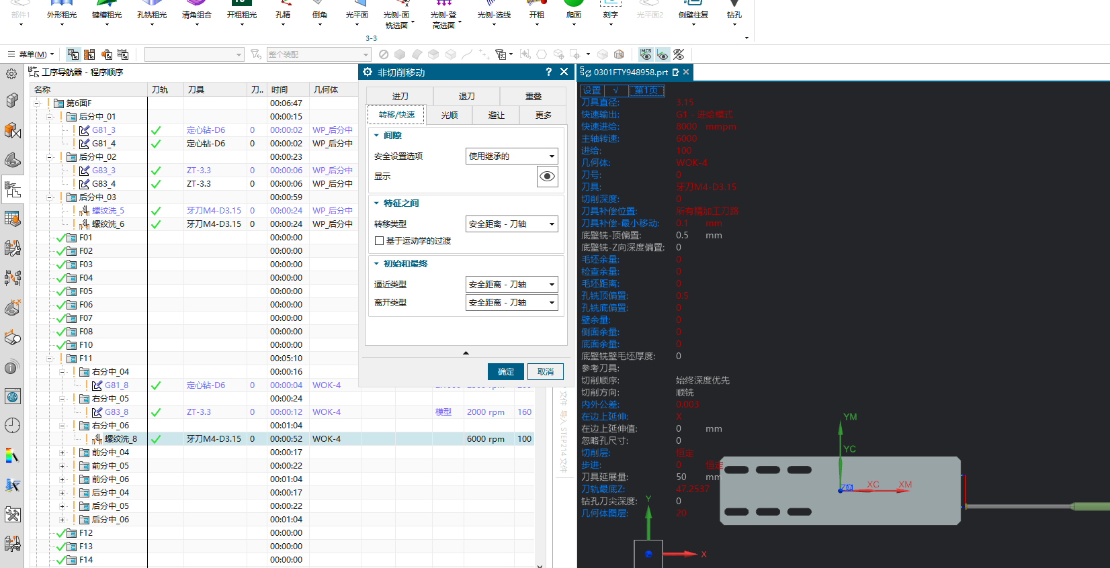
Task: Switch to the 更多 tab
Action: pyautogui.click(x=544, y=115)
